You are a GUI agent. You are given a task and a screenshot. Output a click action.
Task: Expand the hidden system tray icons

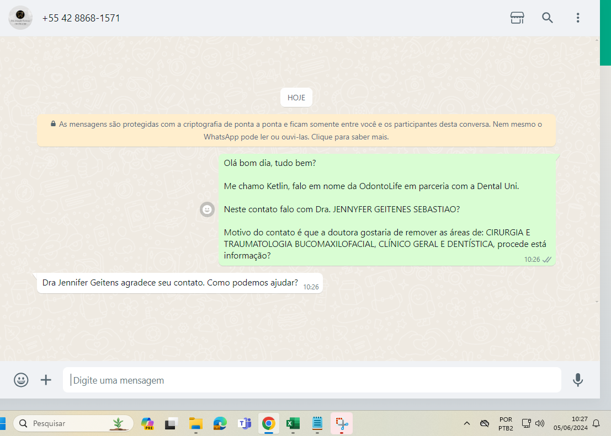pyautogui.click(x=467, y=423)
